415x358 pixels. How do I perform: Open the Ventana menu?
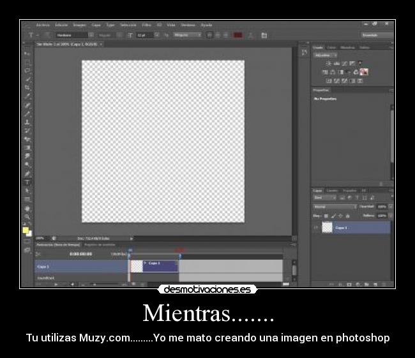point(188,25)
